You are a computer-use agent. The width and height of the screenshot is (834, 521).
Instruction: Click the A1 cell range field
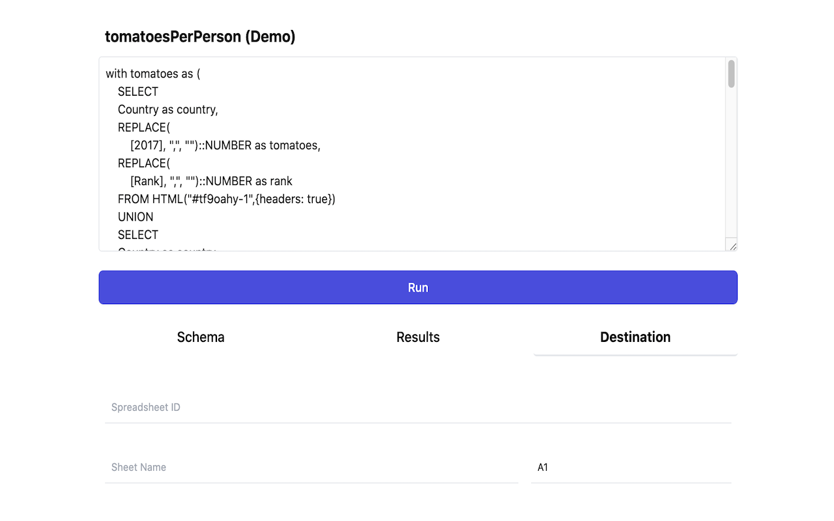631,468
